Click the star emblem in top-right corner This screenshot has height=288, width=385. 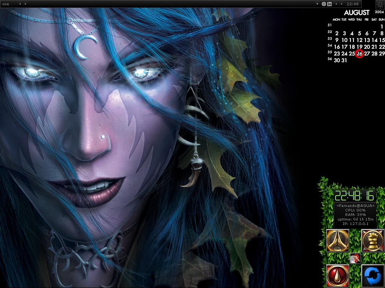pyautogui.click(x=380, y=4)
